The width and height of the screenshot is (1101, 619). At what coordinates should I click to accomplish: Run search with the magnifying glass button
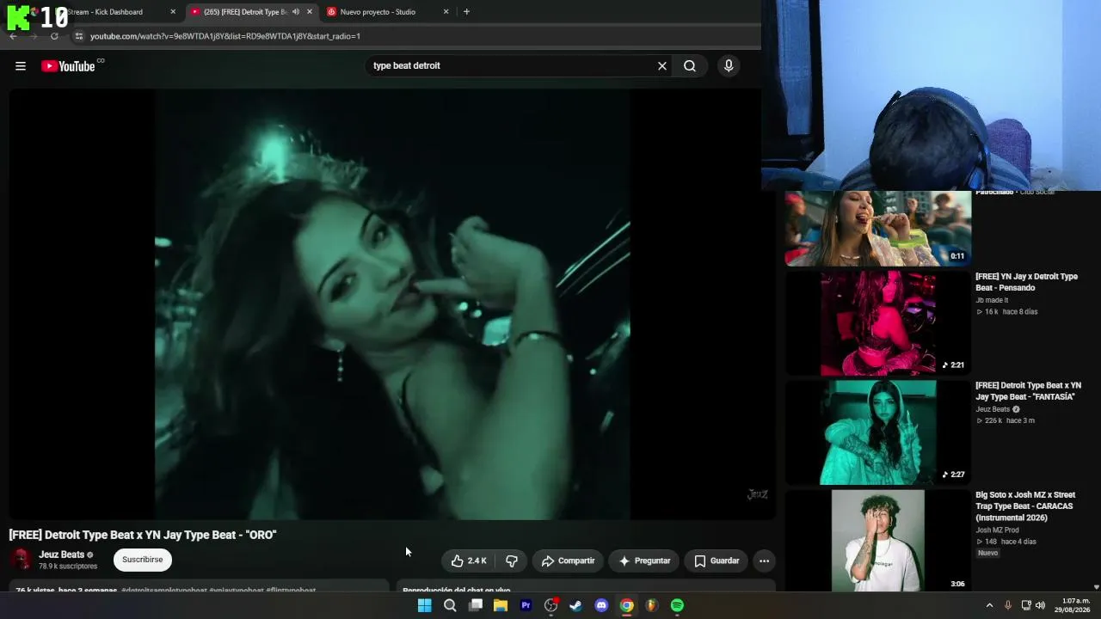point(690,66)
